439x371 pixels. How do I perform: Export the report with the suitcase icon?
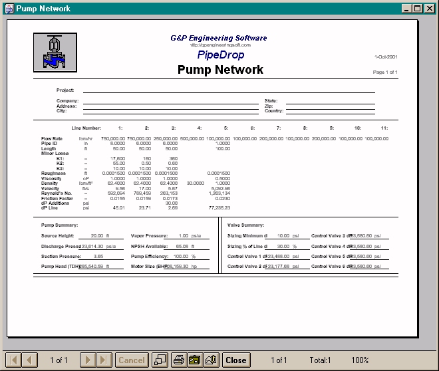195,360
